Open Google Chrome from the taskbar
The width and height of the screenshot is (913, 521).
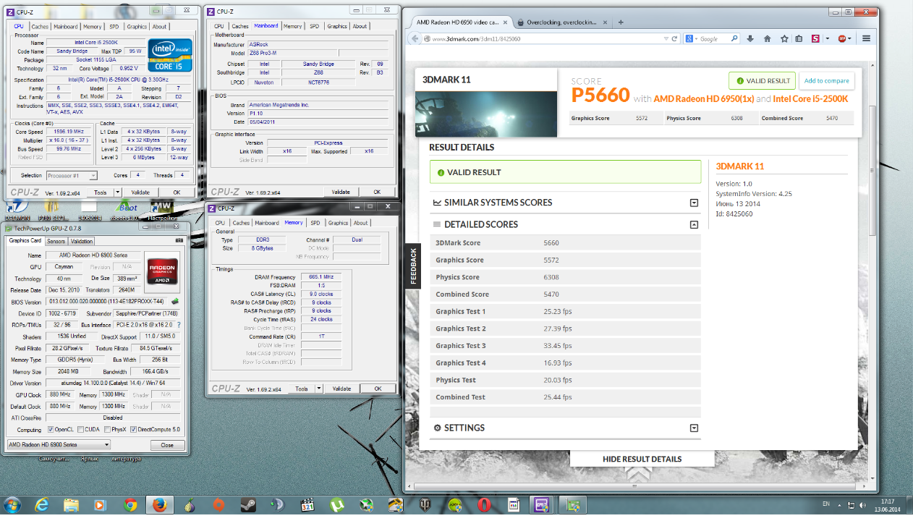click(130, 505)
